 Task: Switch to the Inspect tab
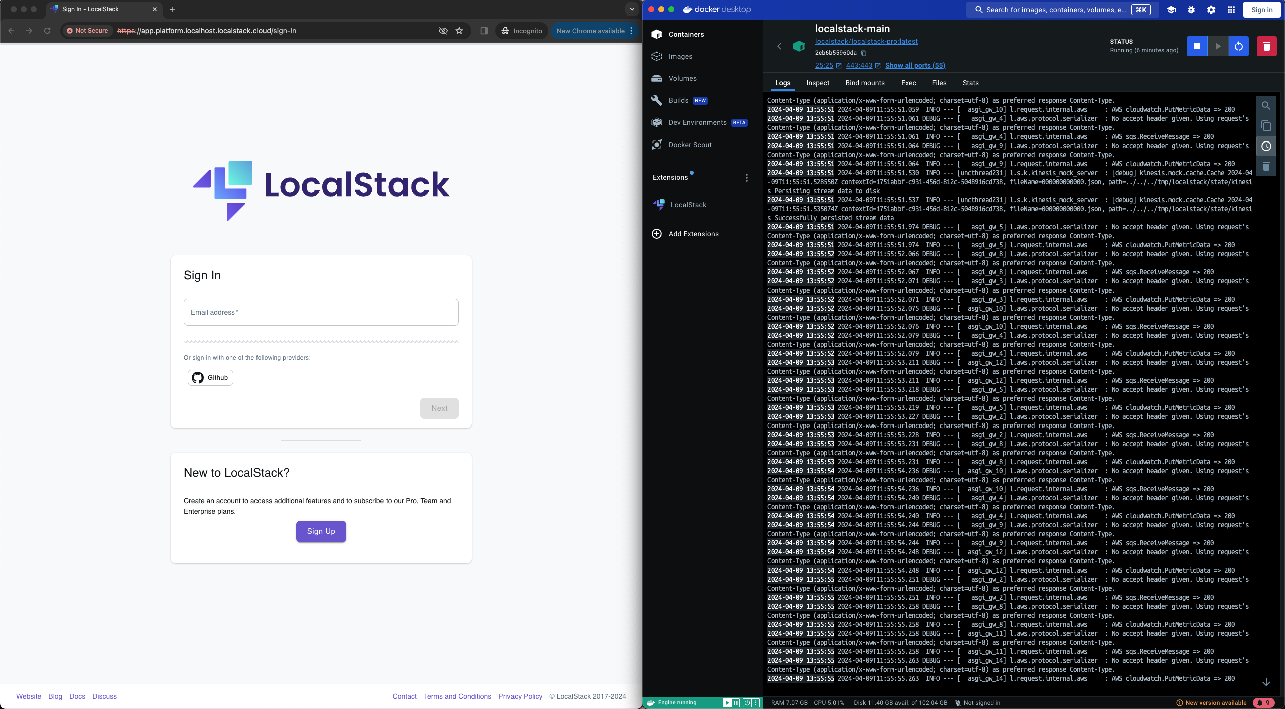coord(817,83)
